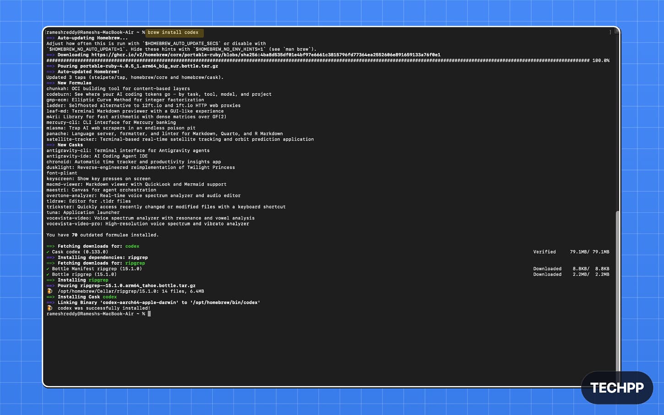Click the 'panache: Language server' row

point(164,134)
